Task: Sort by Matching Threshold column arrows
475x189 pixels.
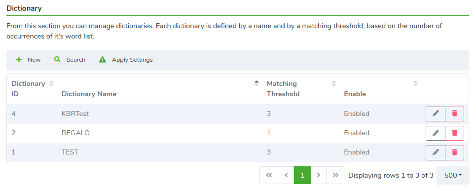Action: point(334,83)
